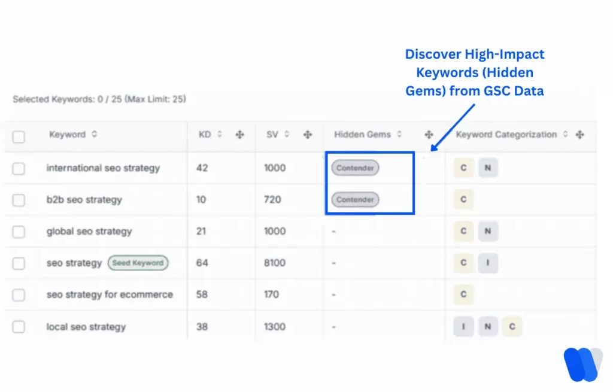Screen dimensions: 613x392
Task: Check the box for international seo strategy
Action: click(19, 168)
